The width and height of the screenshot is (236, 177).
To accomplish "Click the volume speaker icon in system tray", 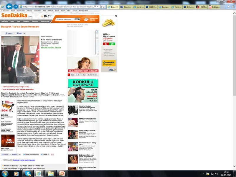I will tap(217, 174).
